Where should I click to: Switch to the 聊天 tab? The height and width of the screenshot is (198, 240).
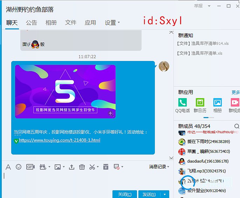[12, 23]
